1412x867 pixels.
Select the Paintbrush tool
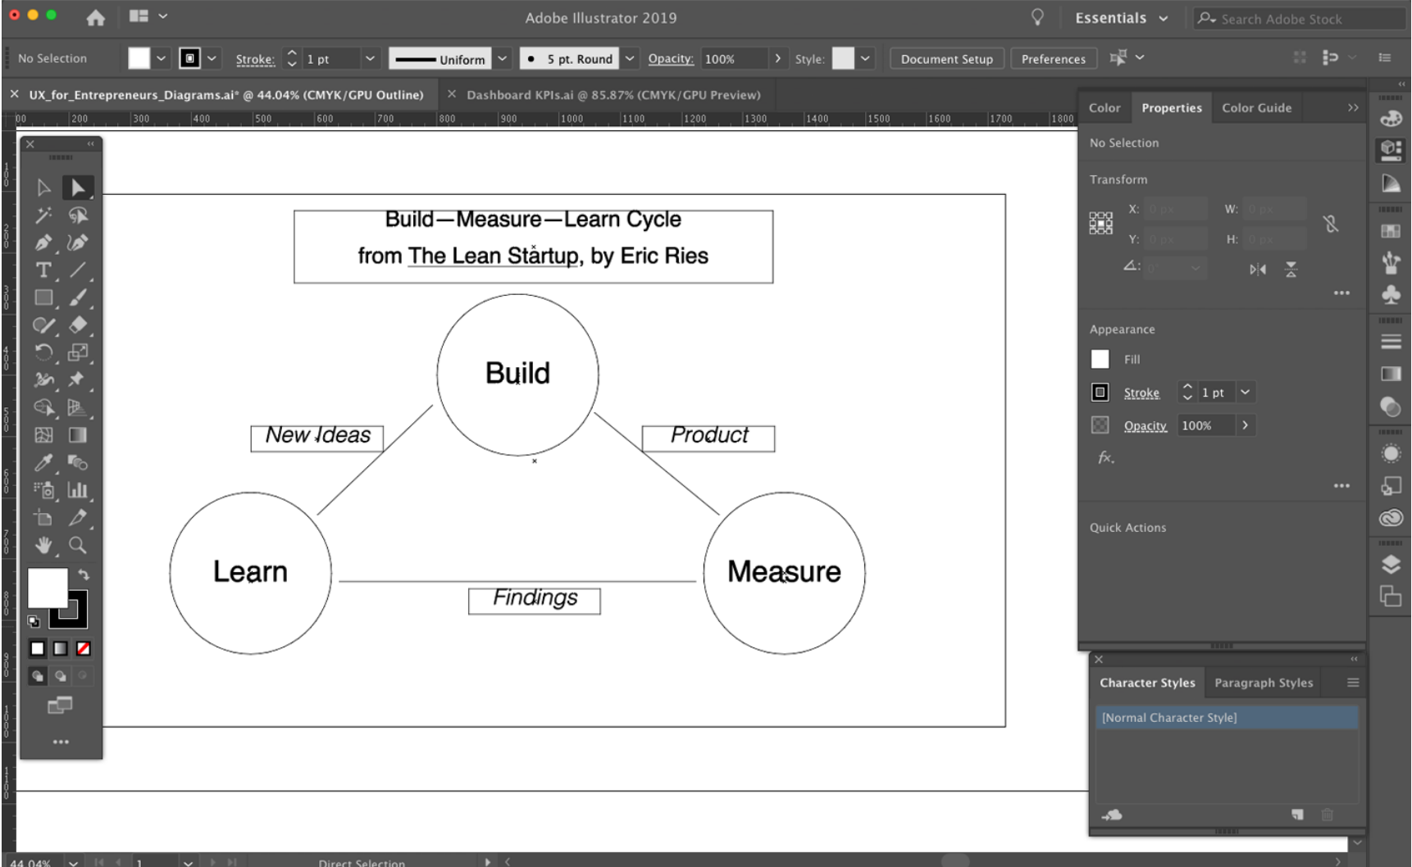click(x=78, y=297)
